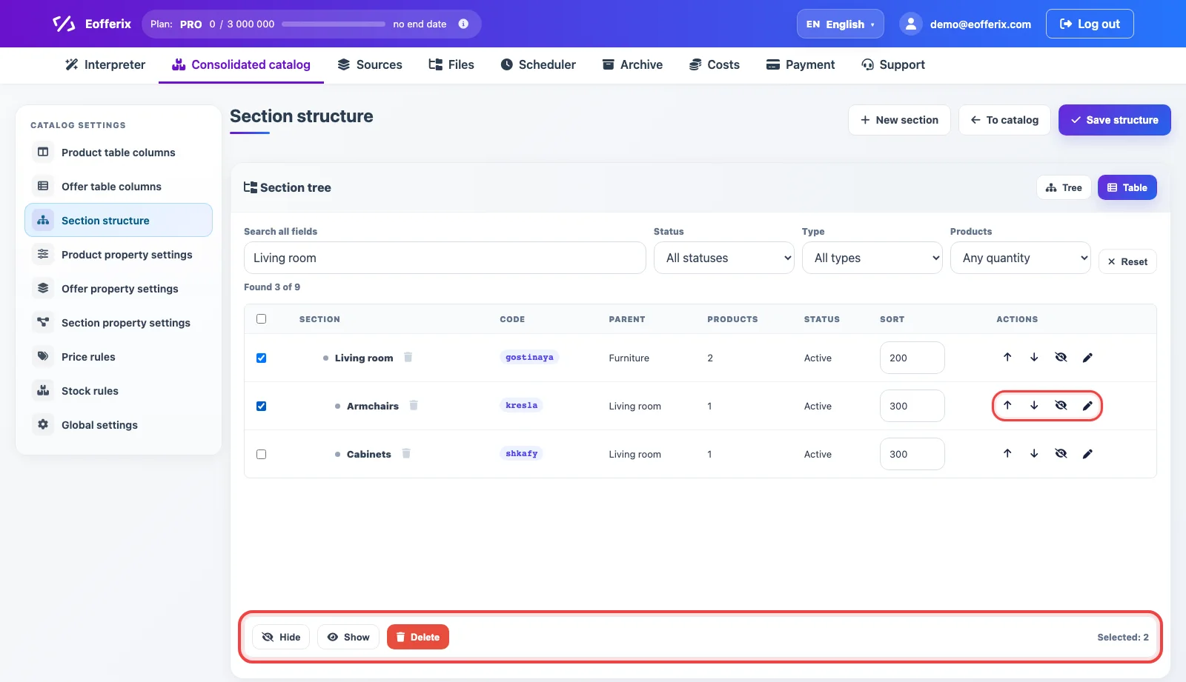Move the Cabinets row up

[1007, 453]
